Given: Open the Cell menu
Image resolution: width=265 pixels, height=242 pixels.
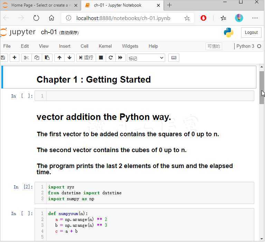Looking at the screenshot, I should 84,46.
